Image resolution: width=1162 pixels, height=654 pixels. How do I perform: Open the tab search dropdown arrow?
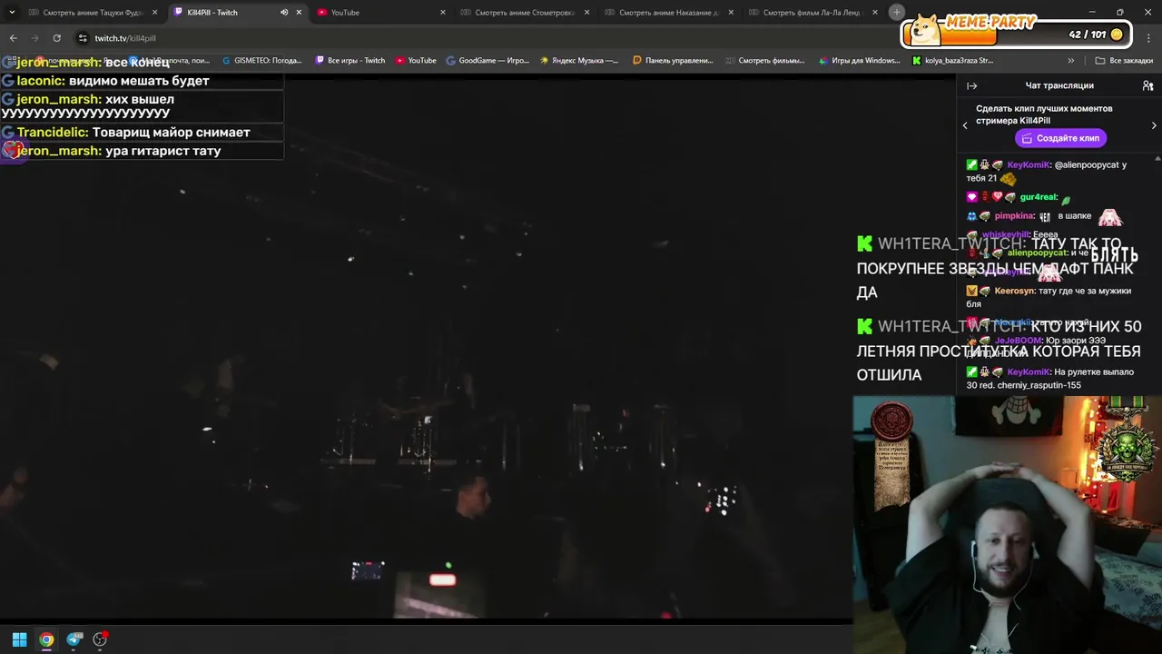pos(12,13)
